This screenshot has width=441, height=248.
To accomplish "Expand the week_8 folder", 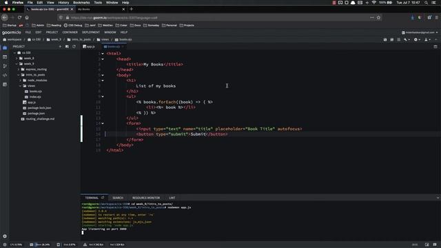I will coord(17,58).
